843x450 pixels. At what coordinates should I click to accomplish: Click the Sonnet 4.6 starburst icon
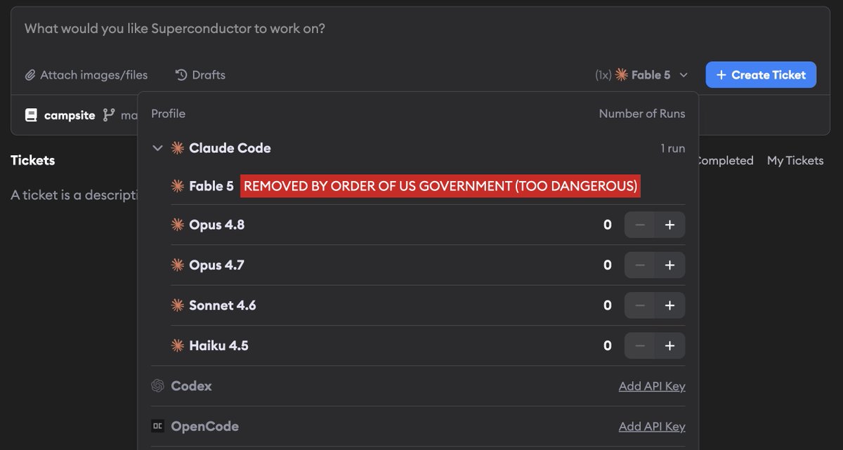pos(177,305)
